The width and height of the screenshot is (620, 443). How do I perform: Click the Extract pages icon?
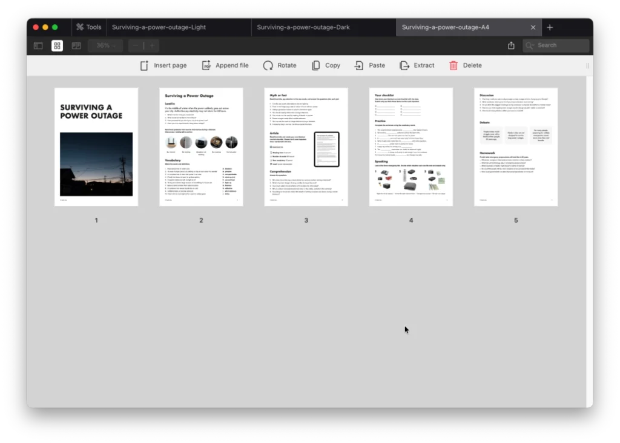404,65
